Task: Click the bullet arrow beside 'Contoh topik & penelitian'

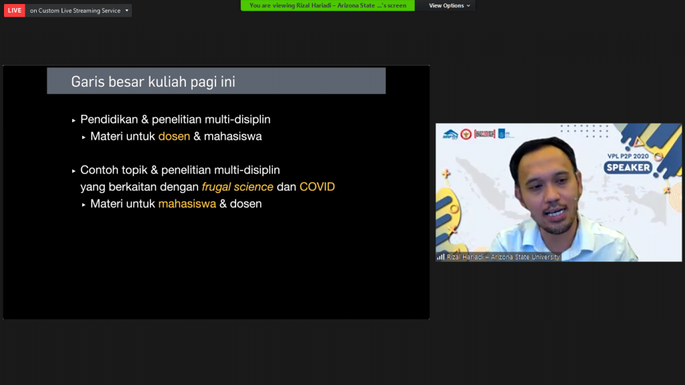Action: coord(74,171)
